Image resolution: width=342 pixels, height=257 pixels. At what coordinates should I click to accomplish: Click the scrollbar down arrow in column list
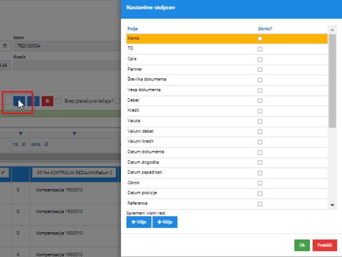click(332, 205)
